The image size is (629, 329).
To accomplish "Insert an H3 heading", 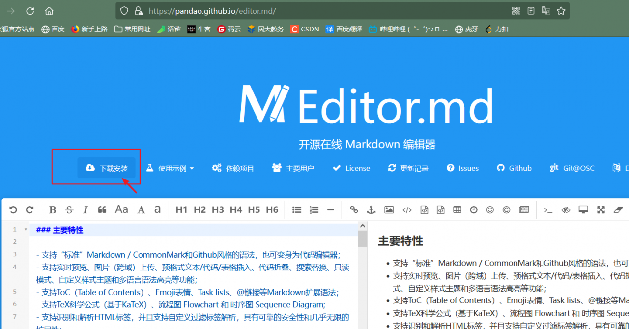I will 218,210.
